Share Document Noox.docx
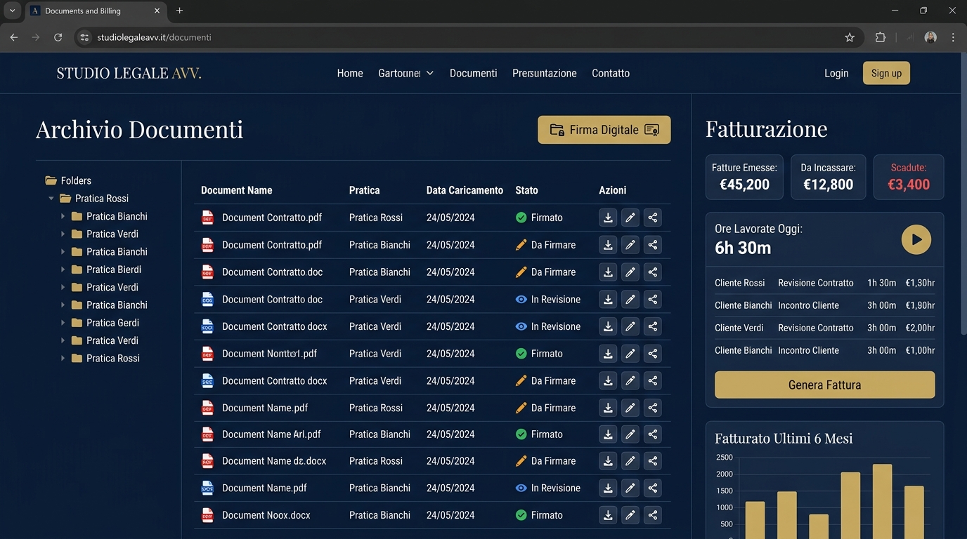The height and width of the screenshot is (539, 967). [x=653, y=515]
